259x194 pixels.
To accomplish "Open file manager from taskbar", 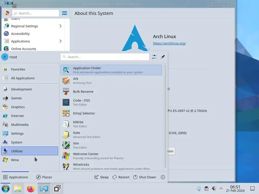I will [18, 188].
